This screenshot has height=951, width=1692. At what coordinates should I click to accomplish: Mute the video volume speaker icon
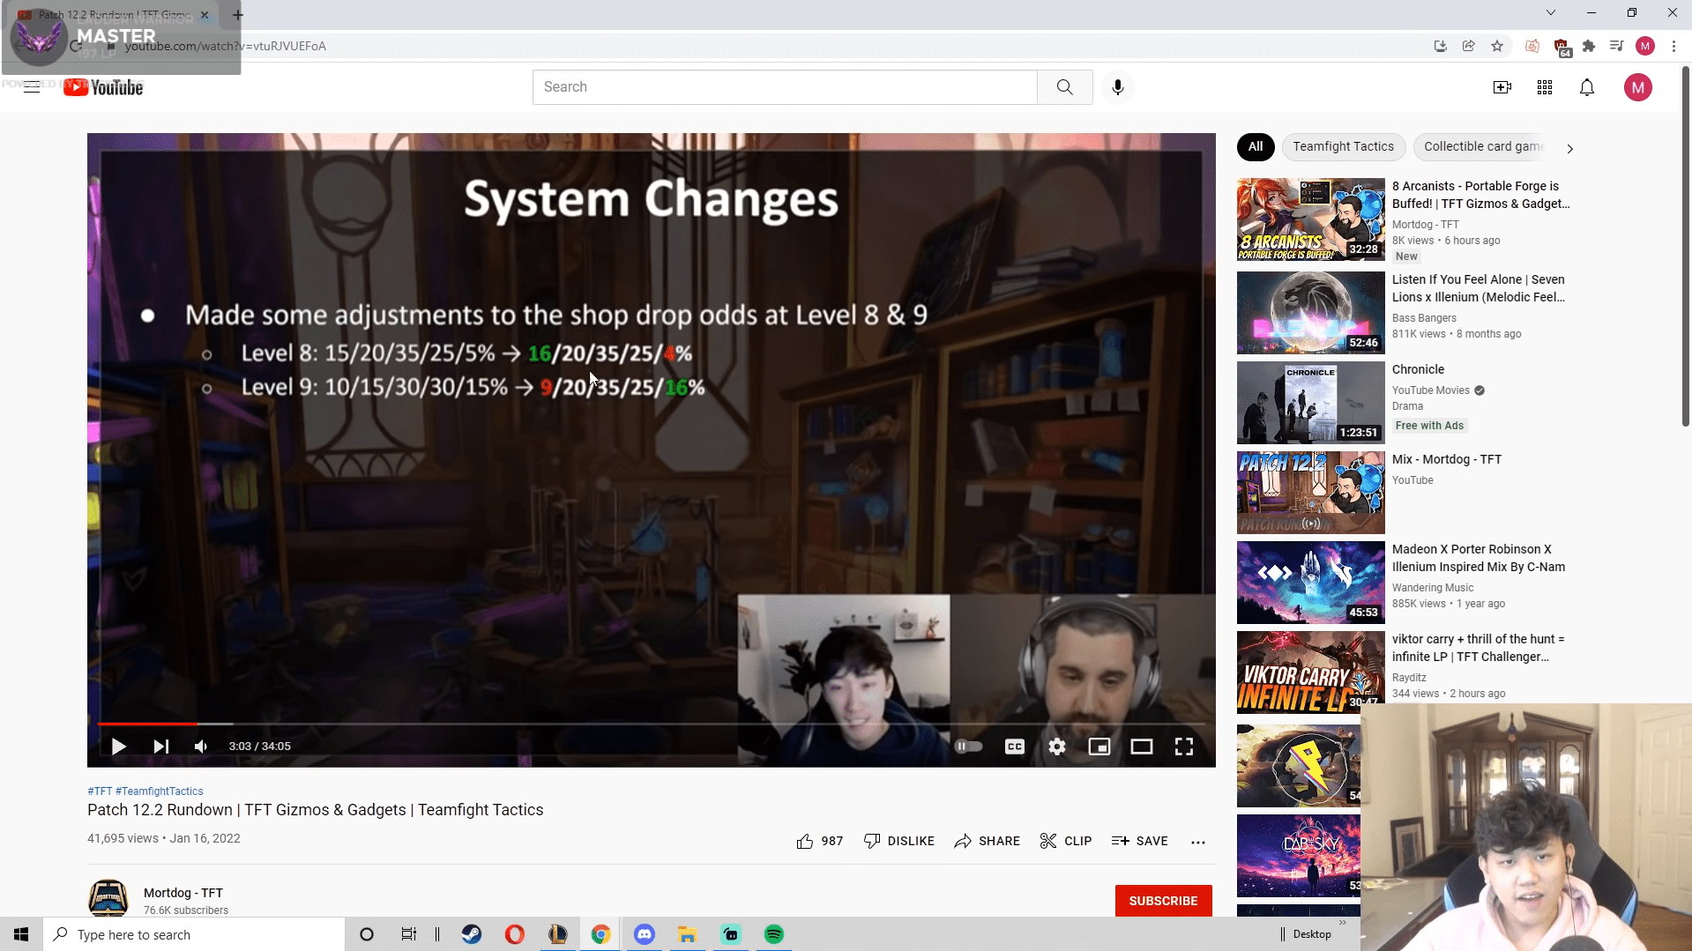[x=201, y=747]
